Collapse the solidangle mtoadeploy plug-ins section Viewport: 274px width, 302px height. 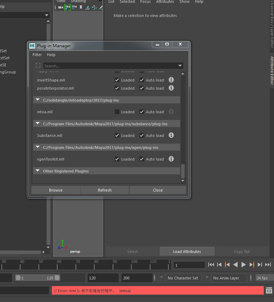click(38, 100)
